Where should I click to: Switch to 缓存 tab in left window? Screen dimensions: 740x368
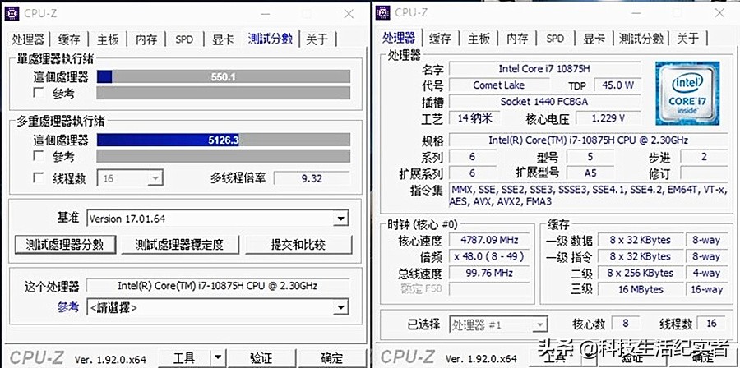70,39
